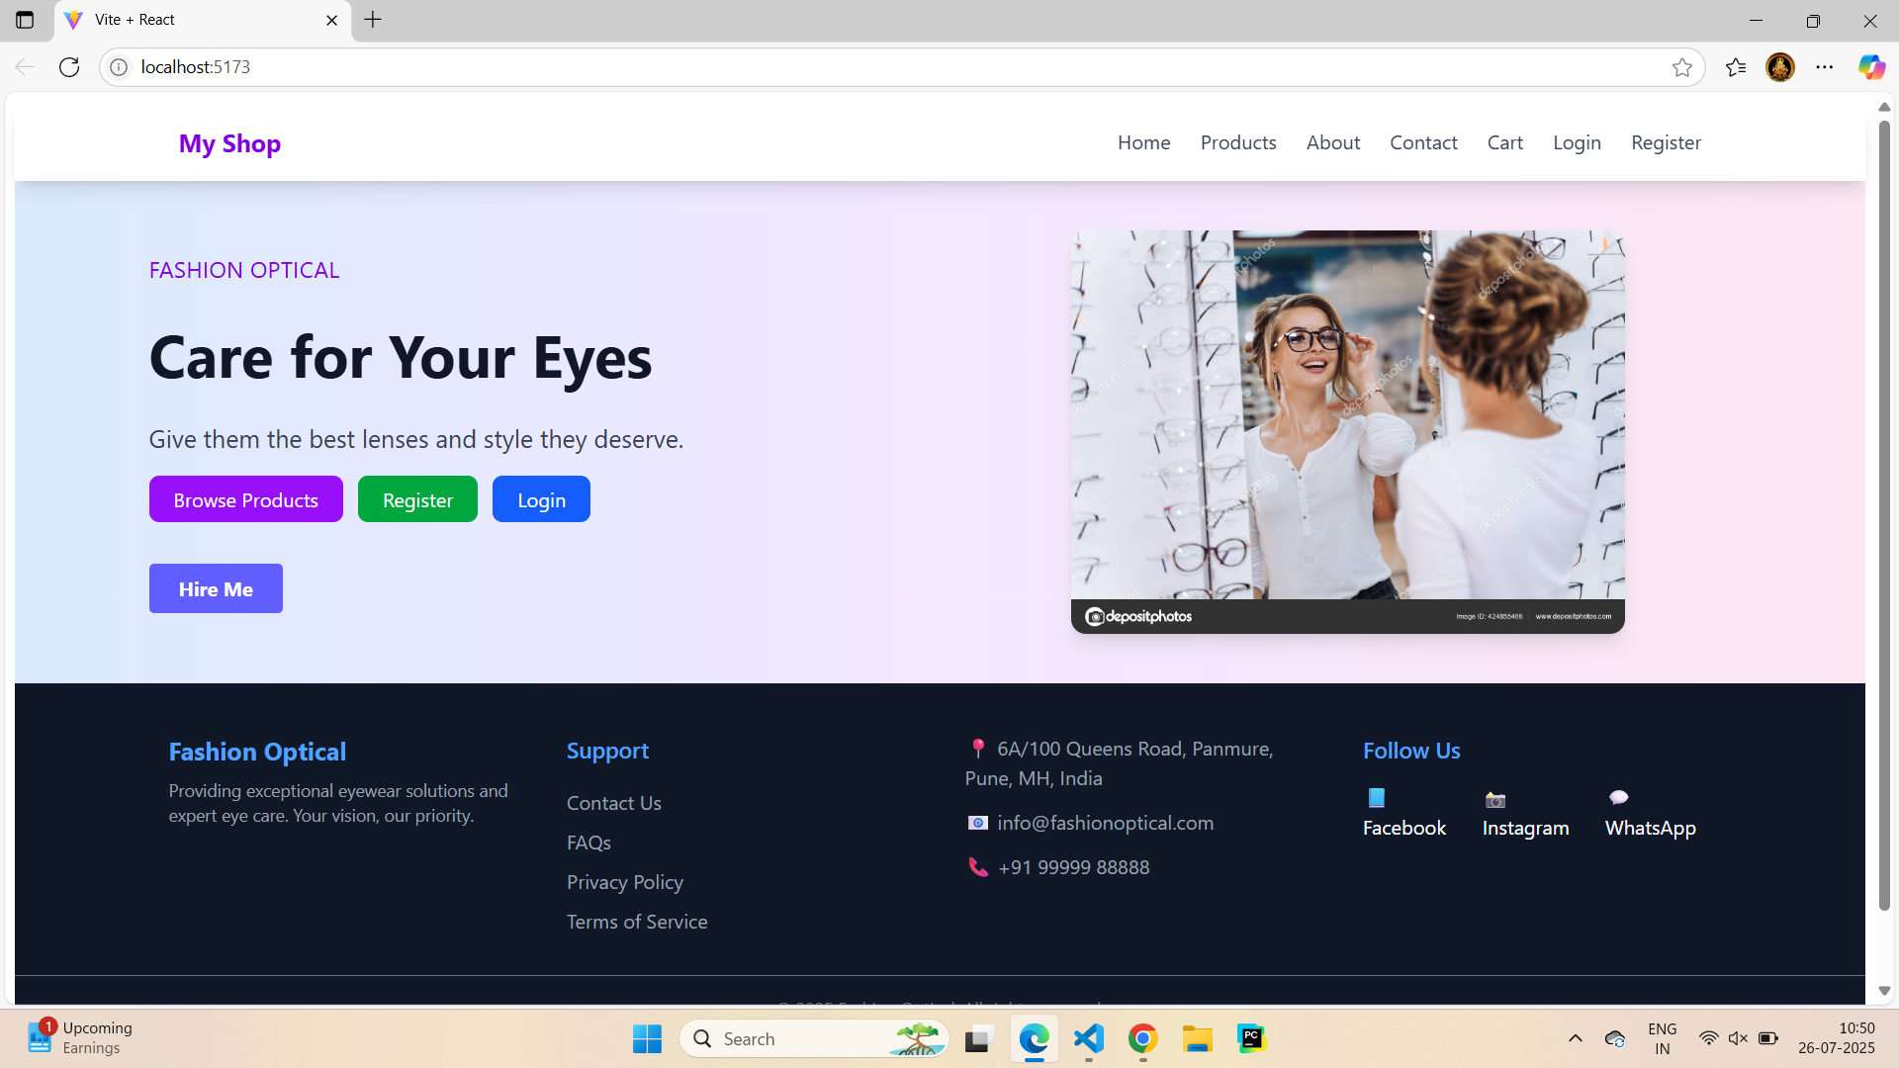This screenshot has height=1068, width=1899.
Task: Add localhost page to favorites
Action: point(1684,66)
